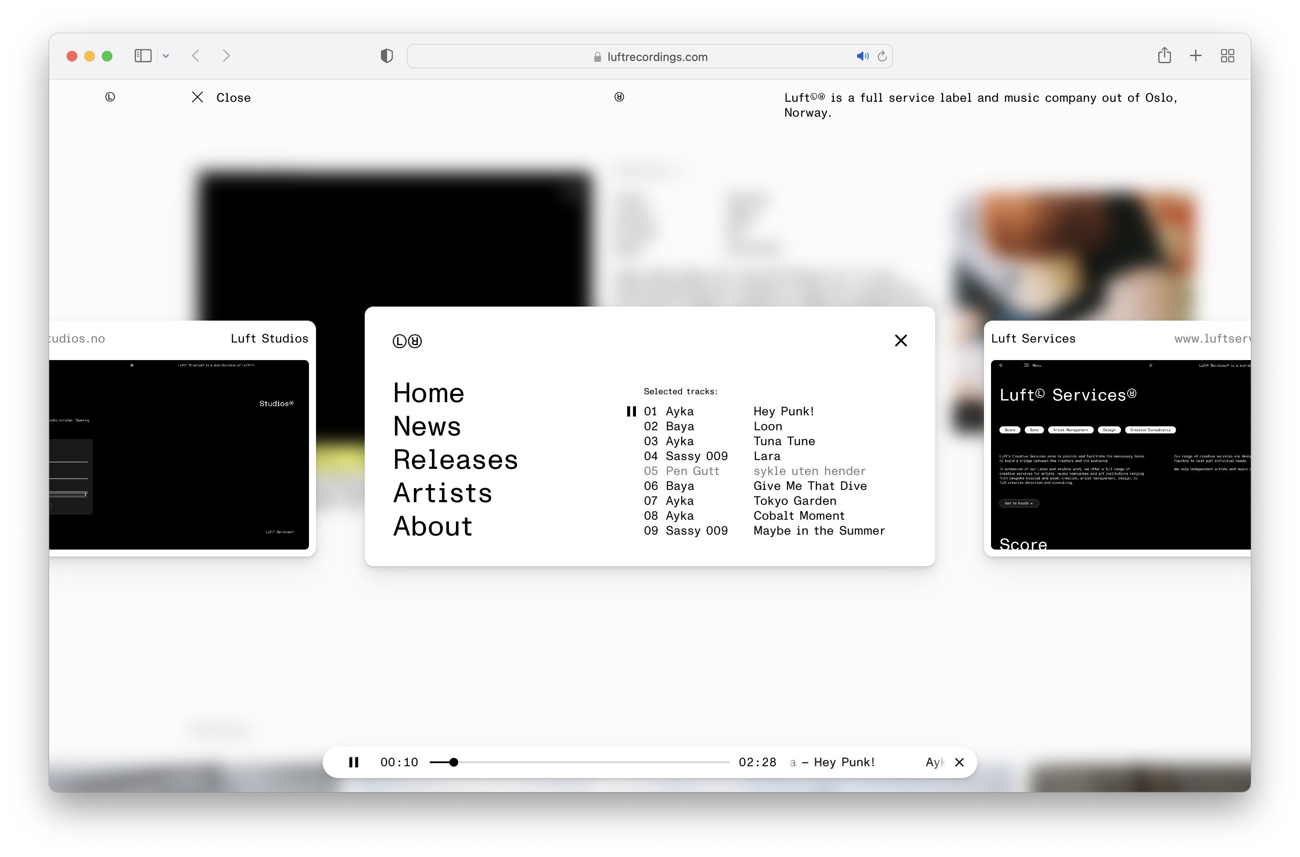Open the Releases menu item
The image size is (1300, 857).
click(455, 460)
